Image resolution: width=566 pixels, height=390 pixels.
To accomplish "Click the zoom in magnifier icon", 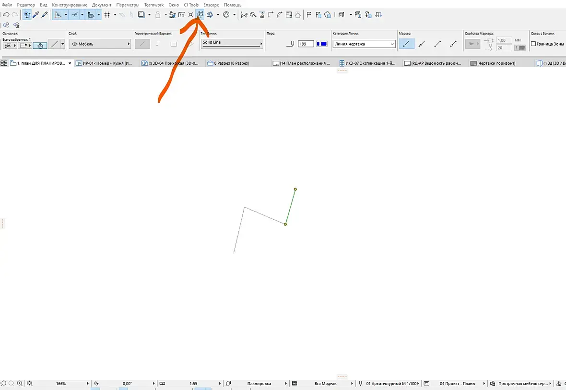I will tap(20, 383).
